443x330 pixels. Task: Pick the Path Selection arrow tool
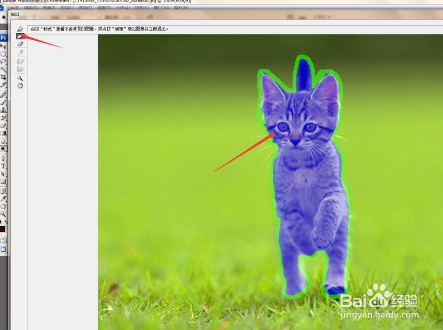coord(4,174)
